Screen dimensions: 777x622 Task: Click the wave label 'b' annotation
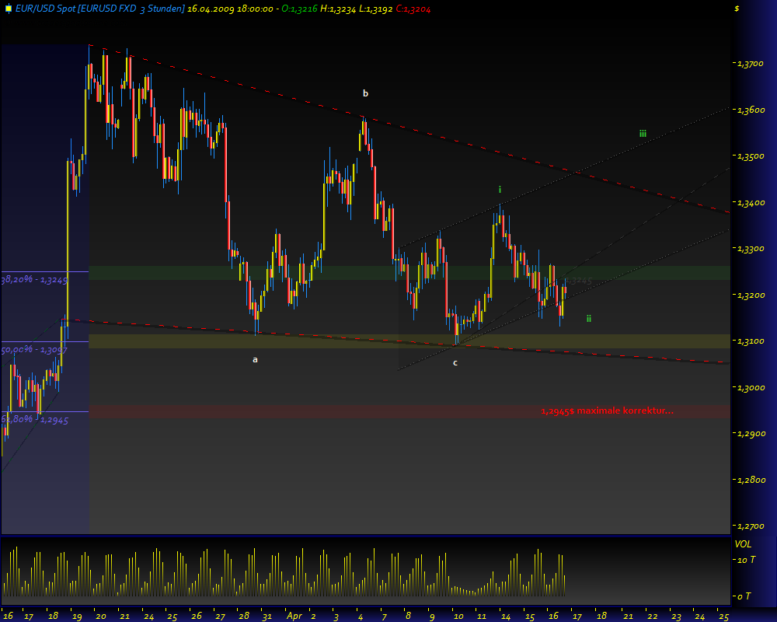tap(364, 92)
